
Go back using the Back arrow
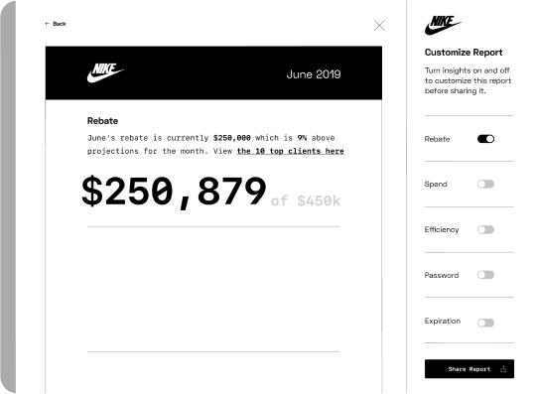pyautogui.click(x=56, y=24)
